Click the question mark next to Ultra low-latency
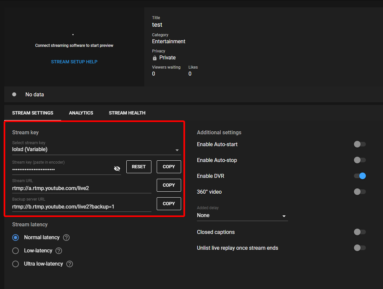 click(69, 264)
